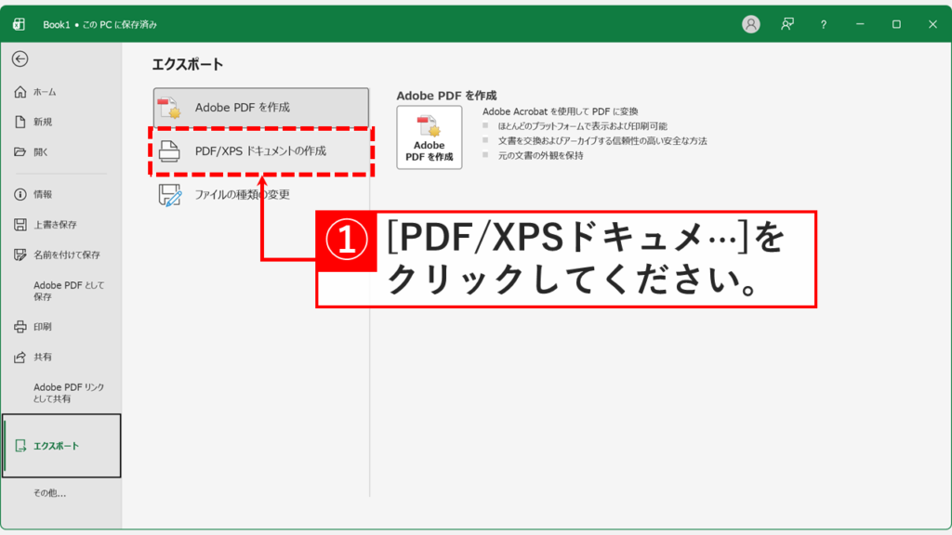The height and width of the screenshot is (535, 952).
Task: Go back using the circled arrow icon
Action: pyautogui.click(x=20, y=59)
